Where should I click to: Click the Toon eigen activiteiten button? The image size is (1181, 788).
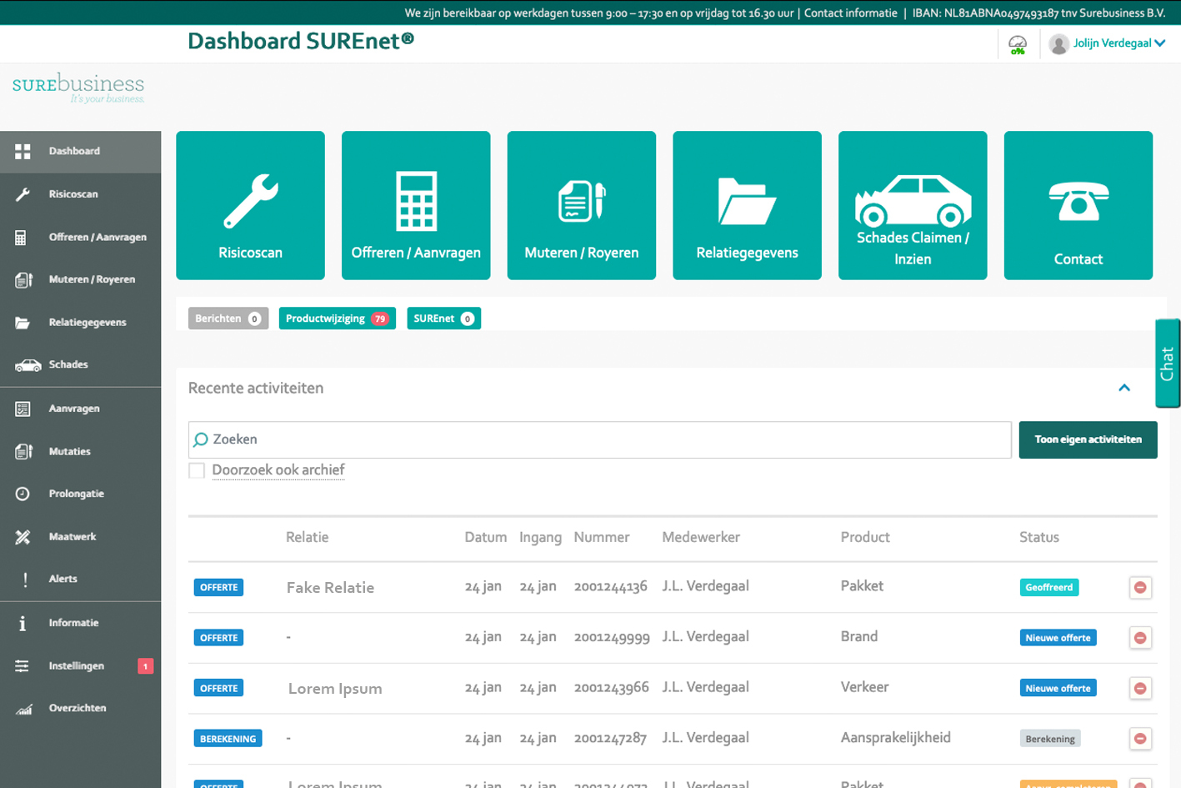(x=1088, y=439)
